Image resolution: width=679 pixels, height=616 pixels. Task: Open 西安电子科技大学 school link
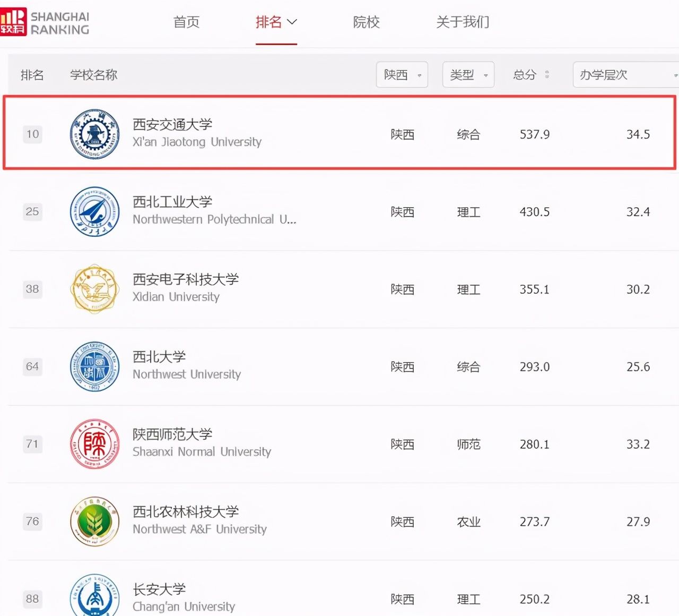tap(186, 279)
